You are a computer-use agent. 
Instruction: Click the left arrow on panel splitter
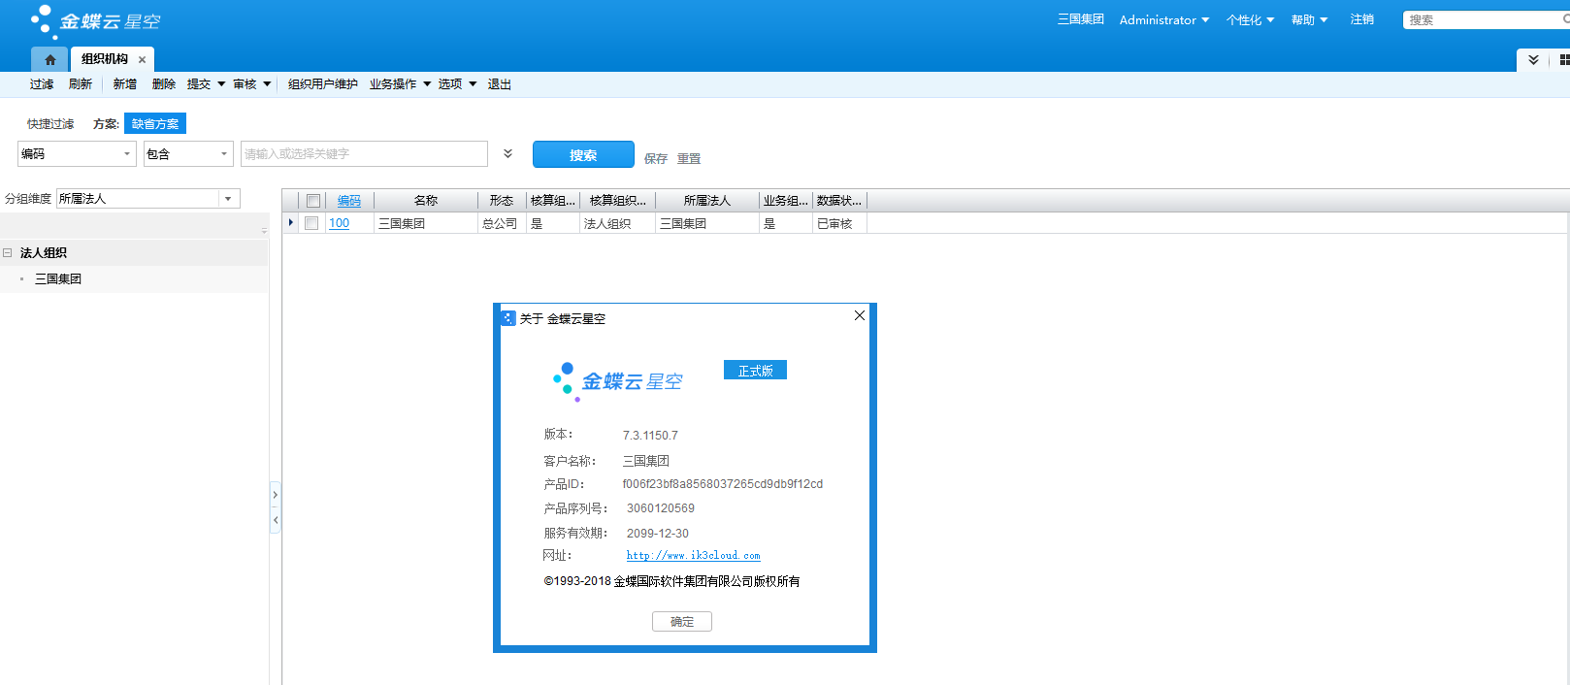[276, 520]
